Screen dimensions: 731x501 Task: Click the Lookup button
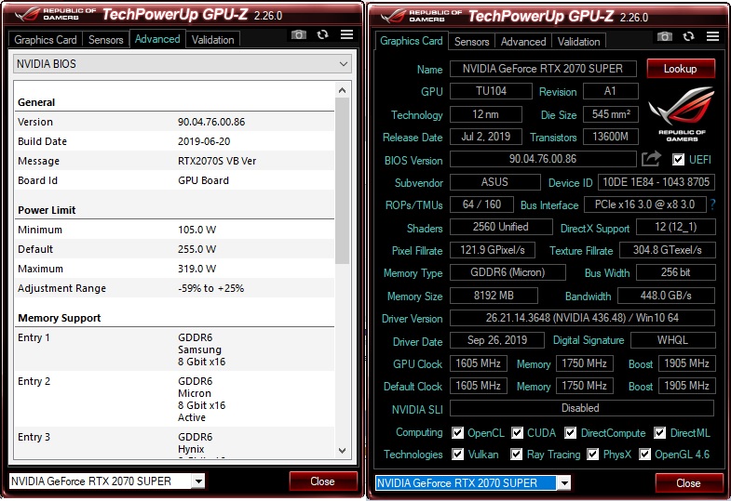[681, 69]
